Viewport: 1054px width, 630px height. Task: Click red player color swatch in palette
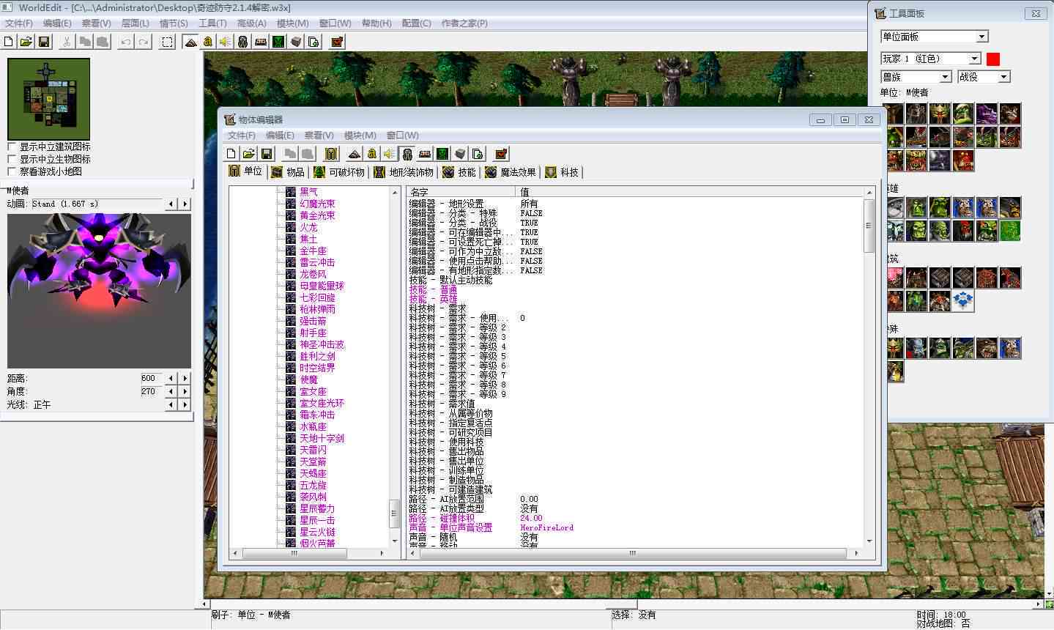993,59
